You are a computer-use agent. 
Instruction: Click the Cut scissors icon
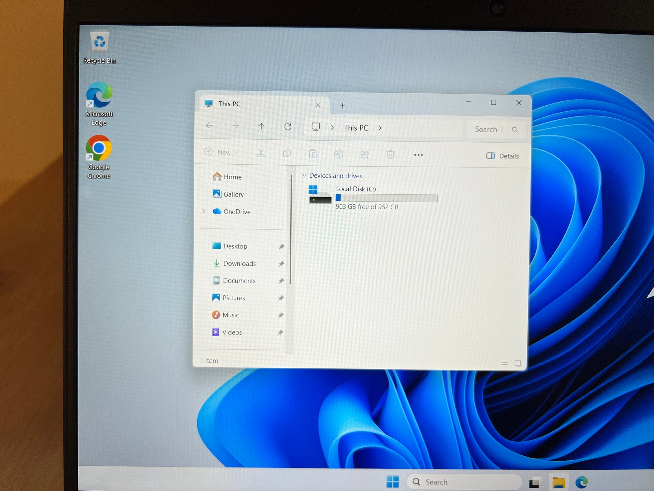(261, 153)
